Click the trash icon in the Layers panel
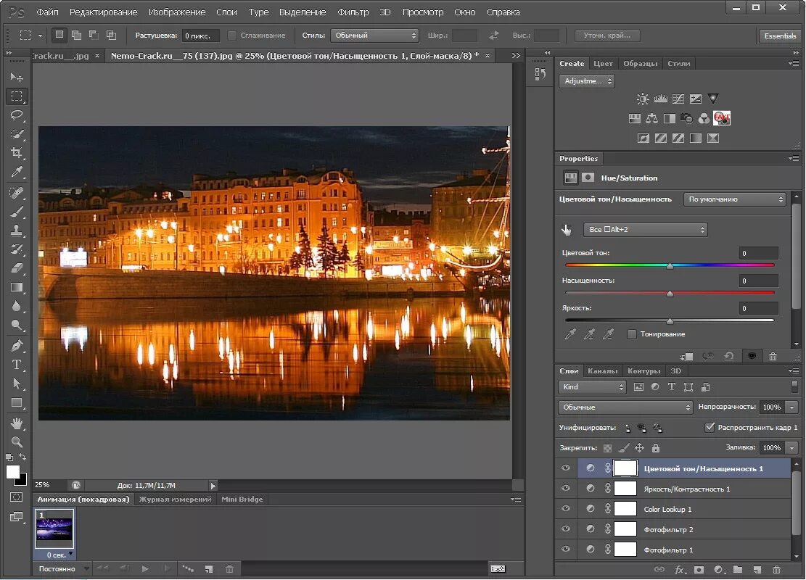The height and width of the screenshot is (580, 806). click(776, 570)
